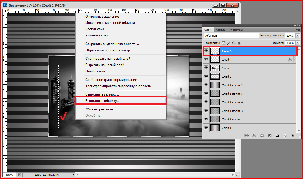The width and height of the screenshot is (303, 179).
Task: Choose Сохранить выделенную область...
Action: pos(112,44)
